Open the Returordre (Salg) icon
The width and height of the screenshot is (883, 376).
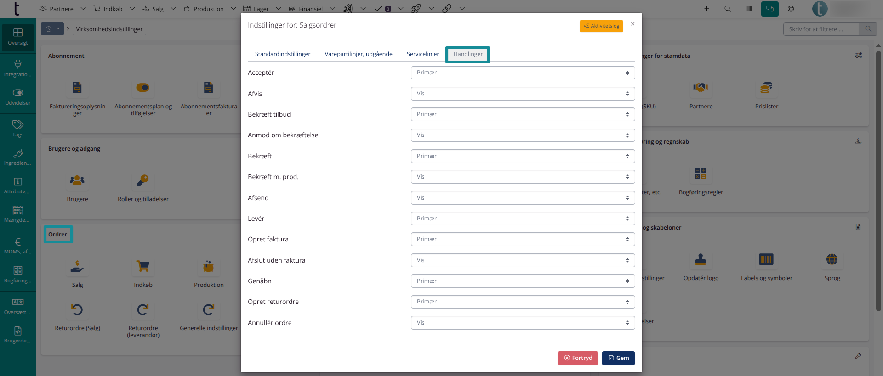(77, 310)
